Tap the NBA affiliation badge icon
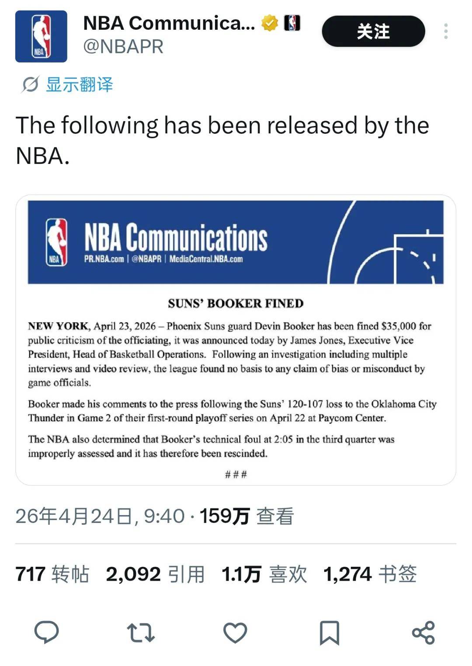This screenshot has width=472, height=666. click(x=292, y=23)
